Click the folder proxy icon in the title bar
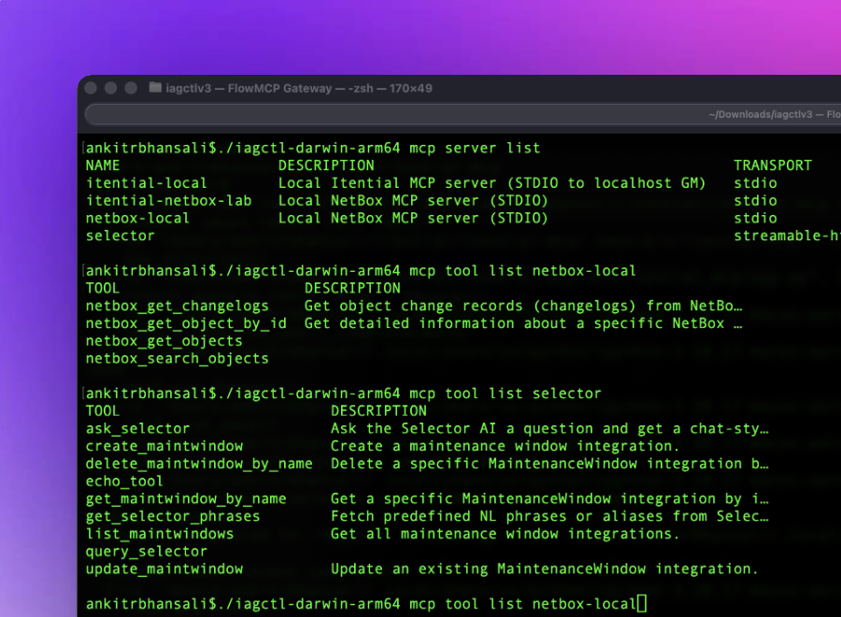841x617 pixels. coord(152,88)
